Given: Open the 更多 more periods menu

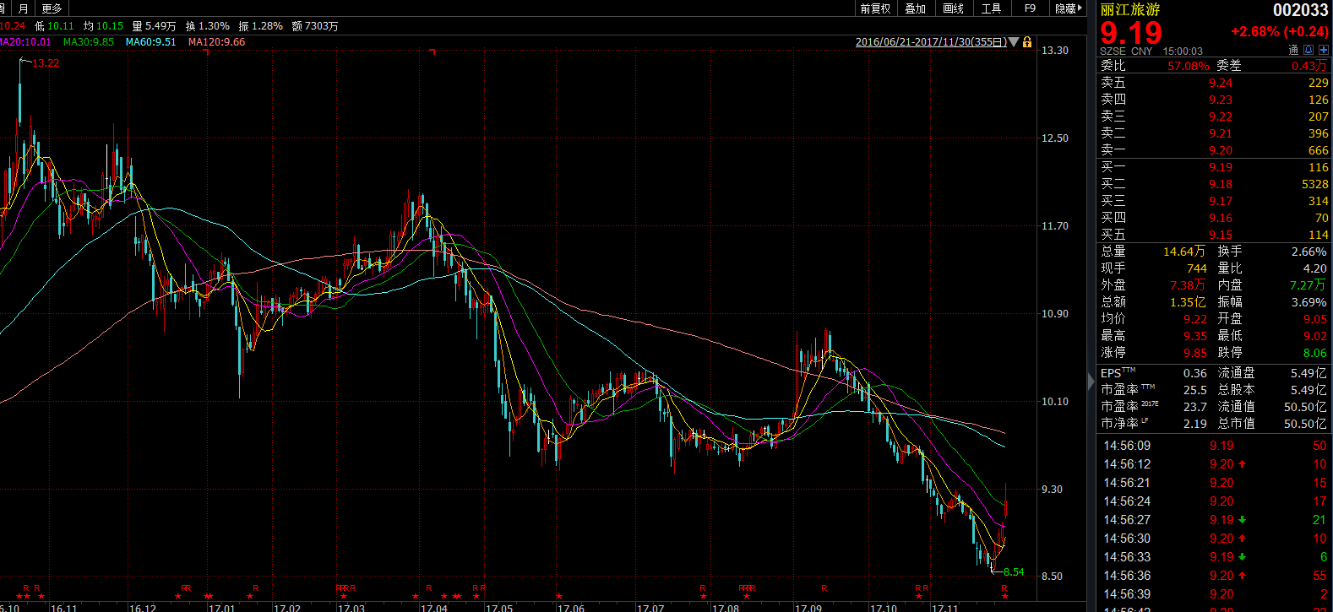Looking at the screenshot, I should click(x=52, y=8).
